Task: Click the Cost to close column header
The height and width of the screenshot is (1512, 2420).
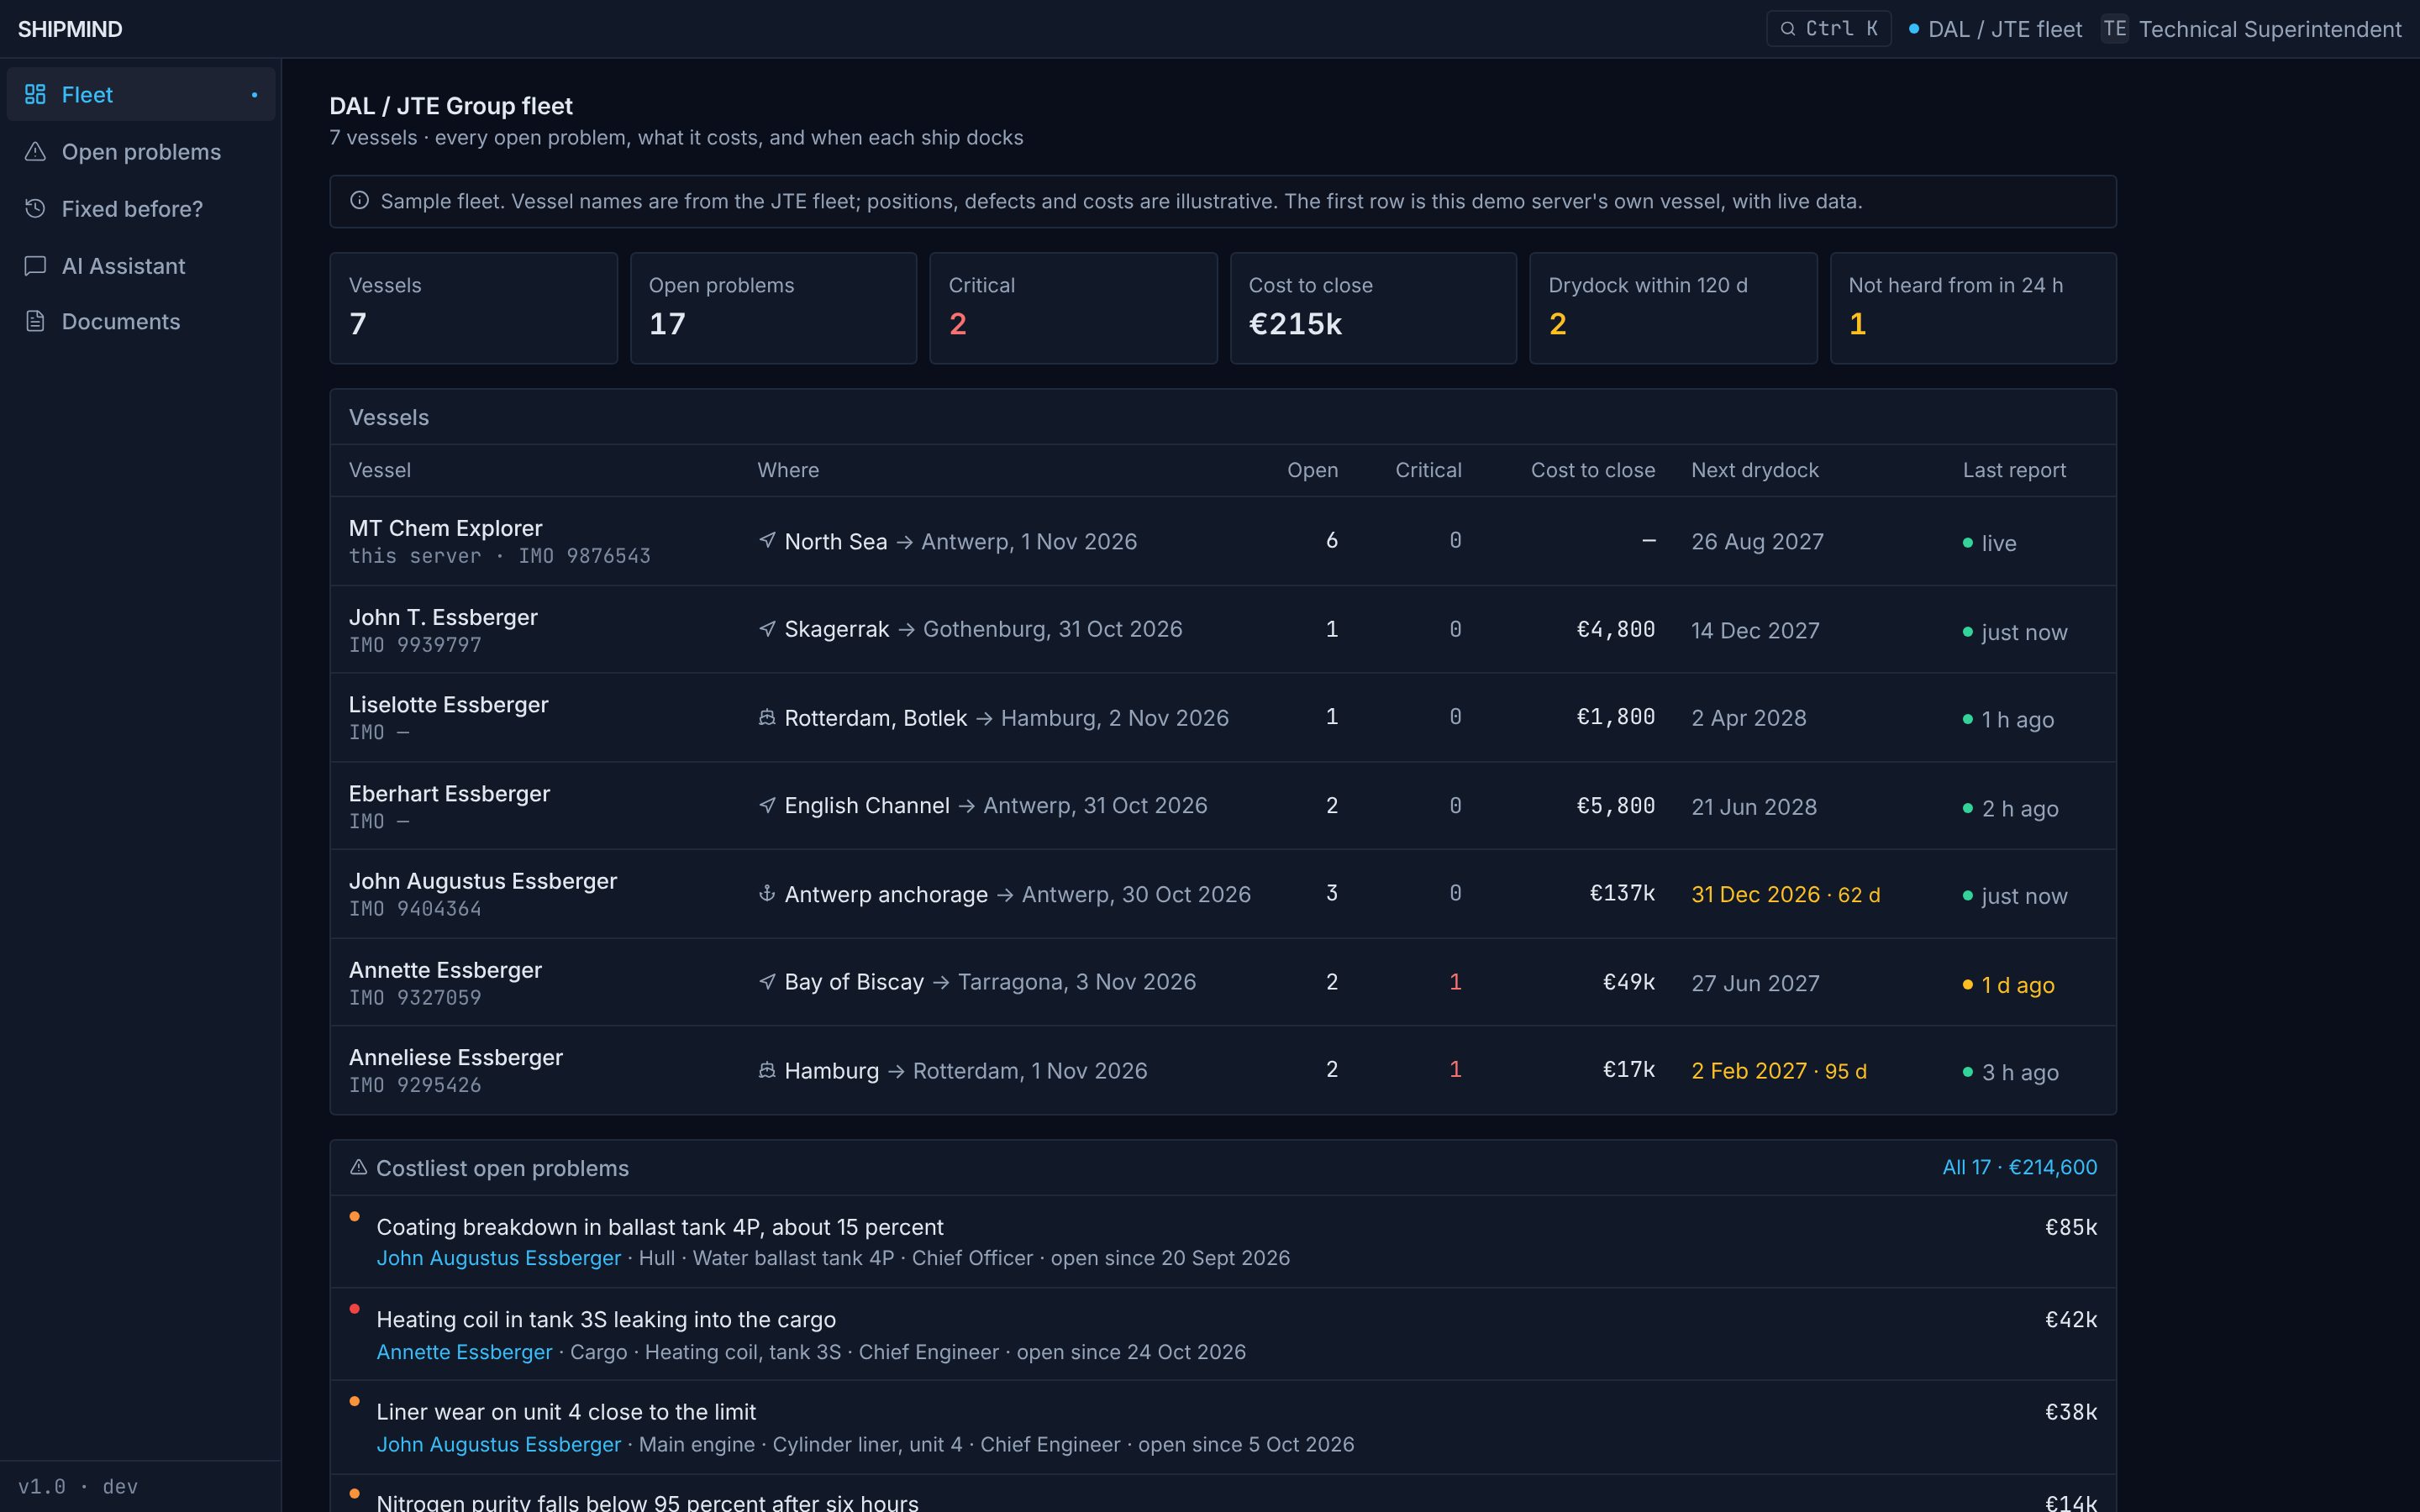Action: [x=1592, y=470]
